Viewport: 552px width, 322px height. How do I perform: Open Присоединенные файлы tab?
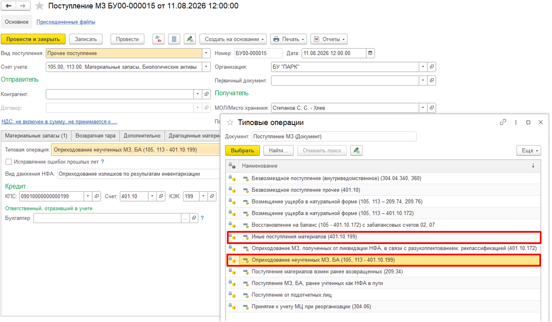[x=66, y=22]
